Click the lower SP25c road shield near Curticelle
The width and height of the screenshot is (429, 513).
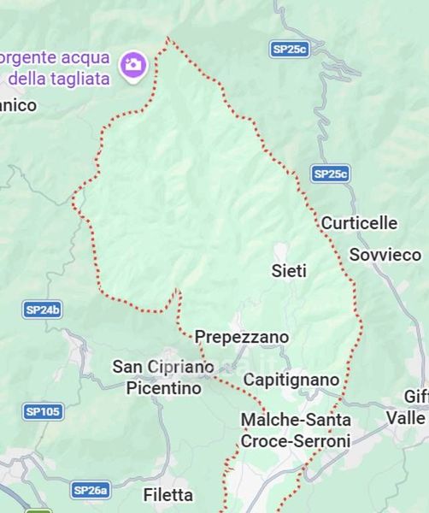tap(330, 174)
